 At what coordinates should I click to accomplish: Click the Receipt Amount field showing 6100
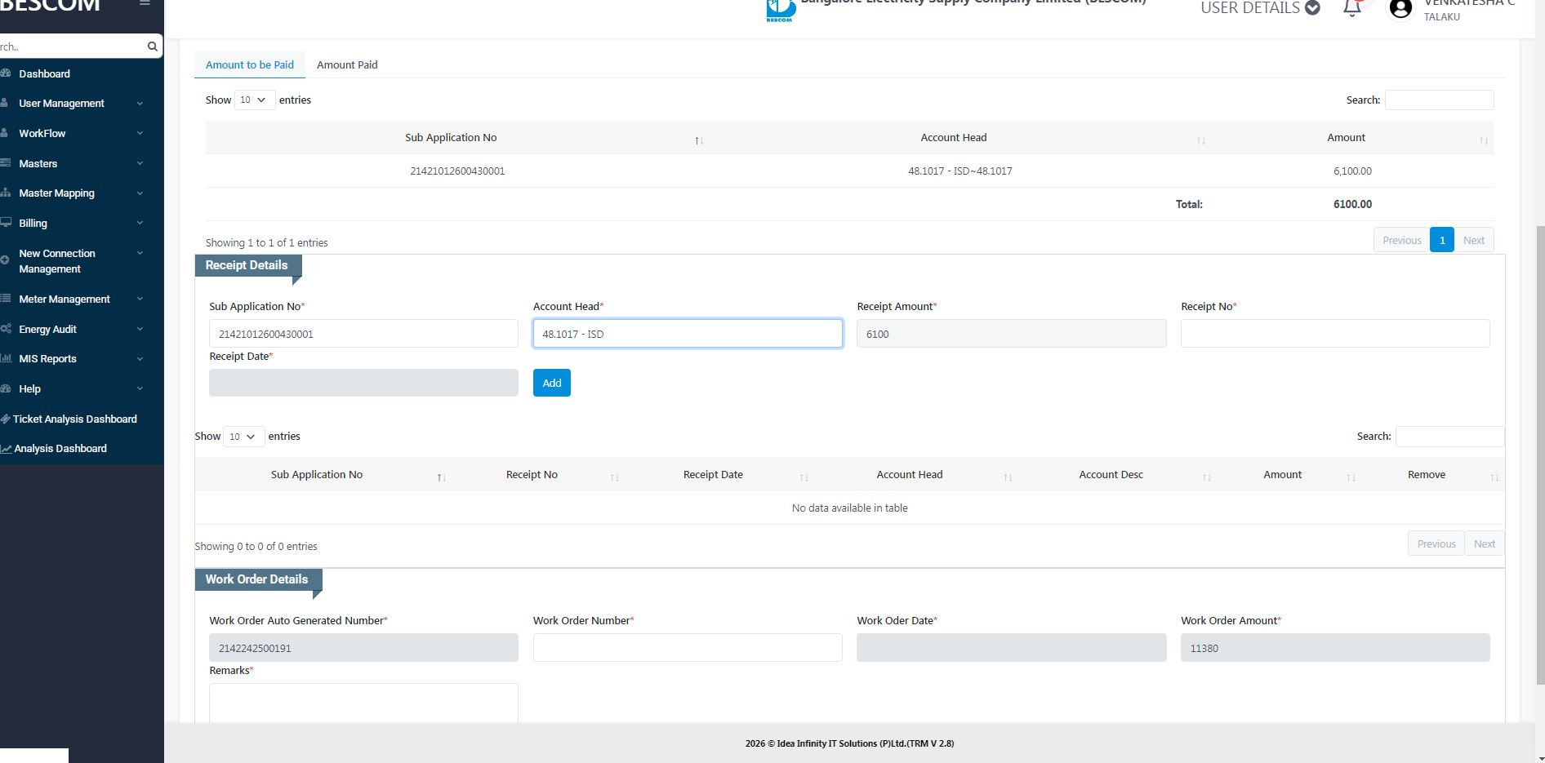click(x=1012, y=334)
